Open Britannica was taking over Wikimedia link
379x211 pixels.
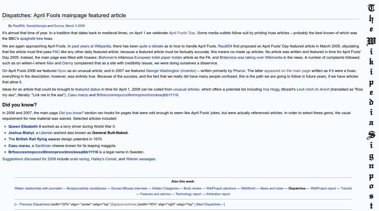pyautogui.click(x=251, y=57)
